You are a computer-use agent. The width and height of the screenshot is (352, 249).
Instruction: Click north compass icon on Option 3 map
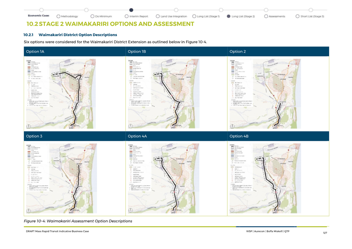click(29, 211)
